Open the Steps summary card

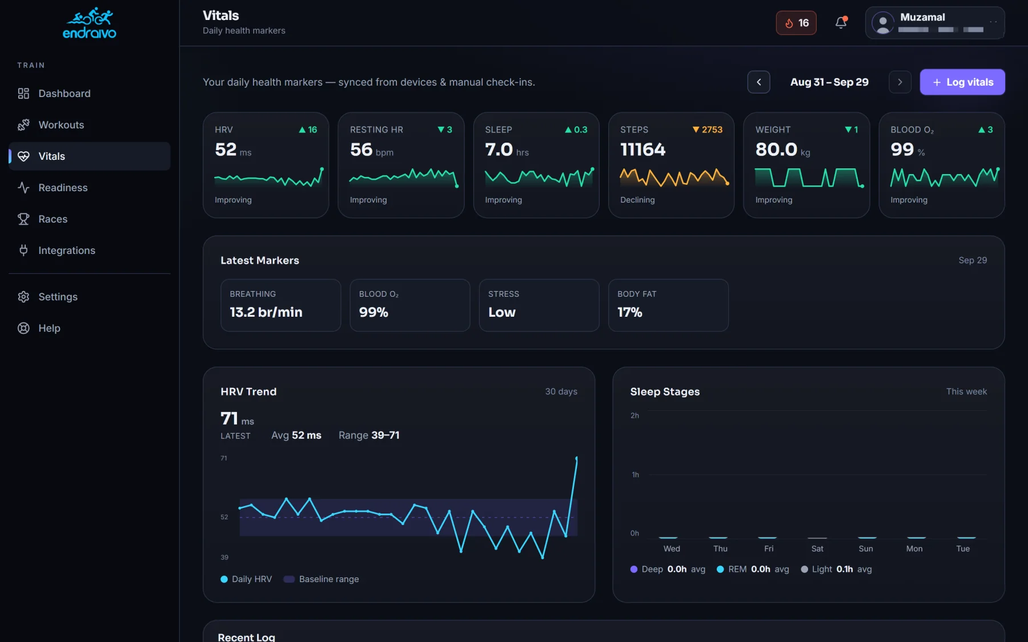coord(671,165)
